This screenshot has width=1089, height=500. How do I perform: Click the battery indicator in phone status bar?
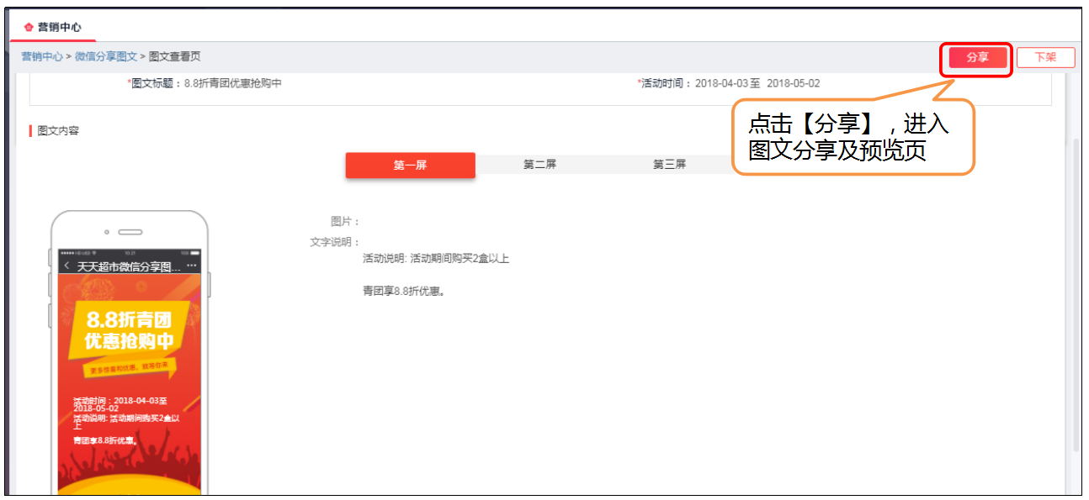point(194,251)
